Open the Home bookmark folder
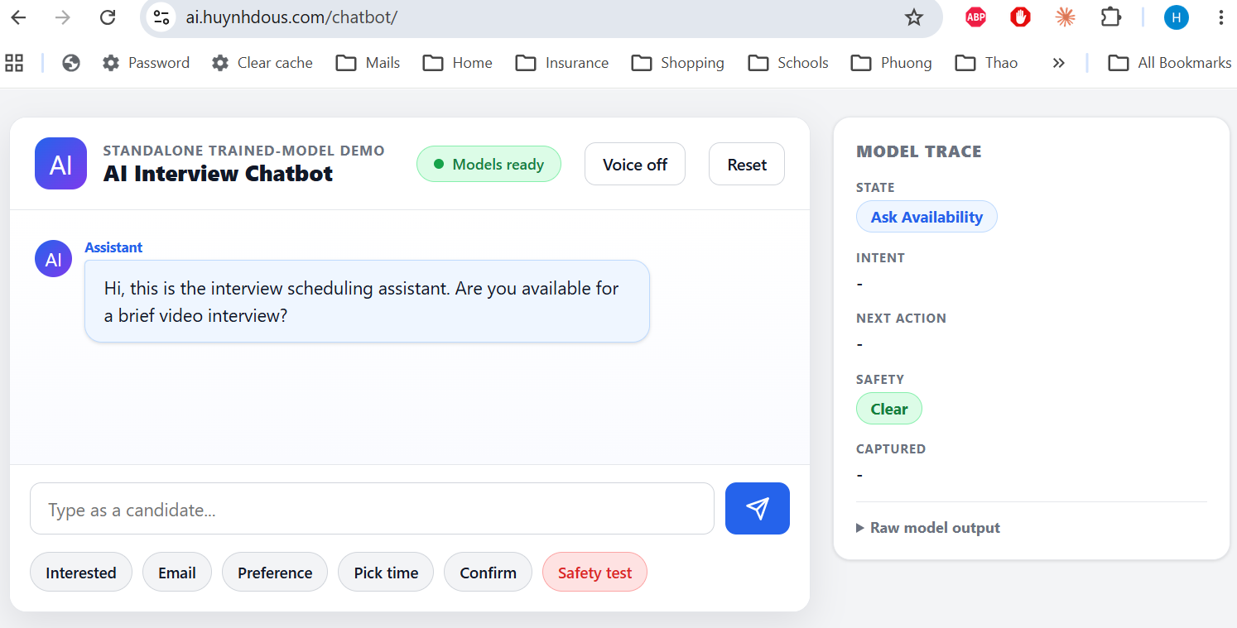 tap(457, 63)
